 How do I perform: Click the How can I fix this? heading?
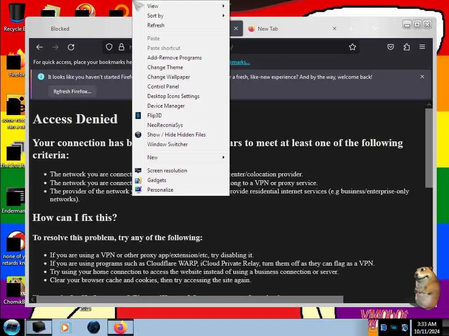[x=75, y=218]
